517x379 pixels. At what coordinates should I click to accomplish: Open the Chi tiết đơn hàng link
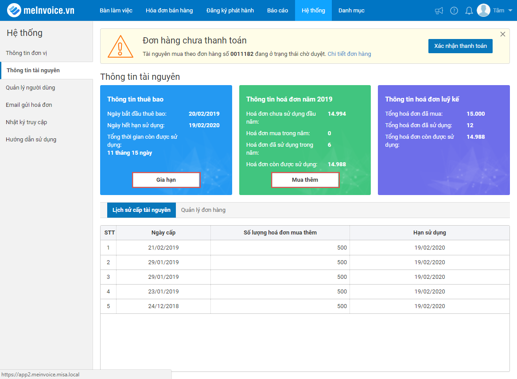pyautogui.click(x=349, y=54)
